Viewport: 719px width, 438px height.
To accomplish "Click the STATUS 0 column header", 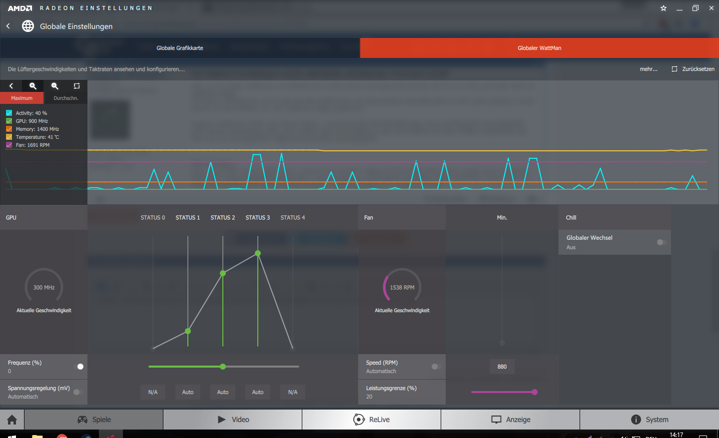I will tap(153, 218).
